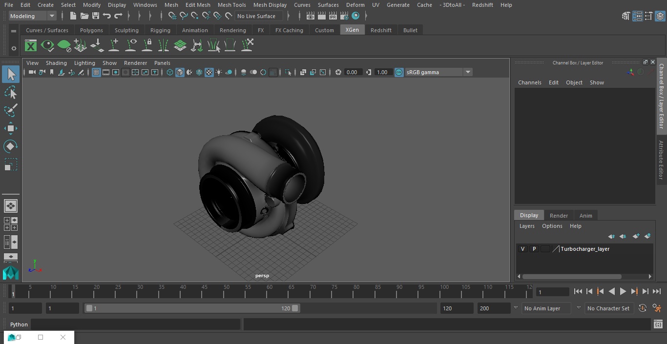The width and height of the screenshot is (667, 344).
Task: Click the XGen clear preview leaf icon
Action: coord(64,46)
